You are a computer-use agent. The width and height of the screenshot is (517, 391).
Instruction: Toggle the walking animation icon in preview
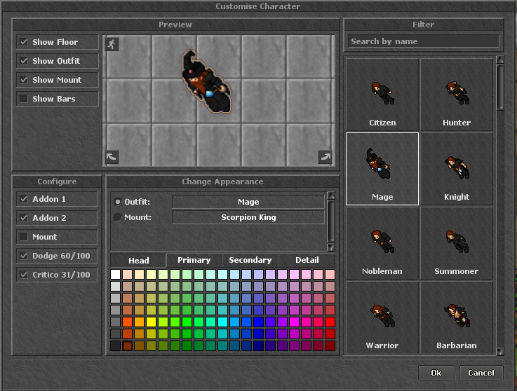(x=112, y=44)
